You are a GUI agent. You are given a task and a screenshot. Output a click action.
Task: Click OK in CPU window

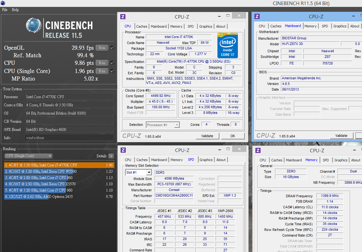(x=233, y=136)
